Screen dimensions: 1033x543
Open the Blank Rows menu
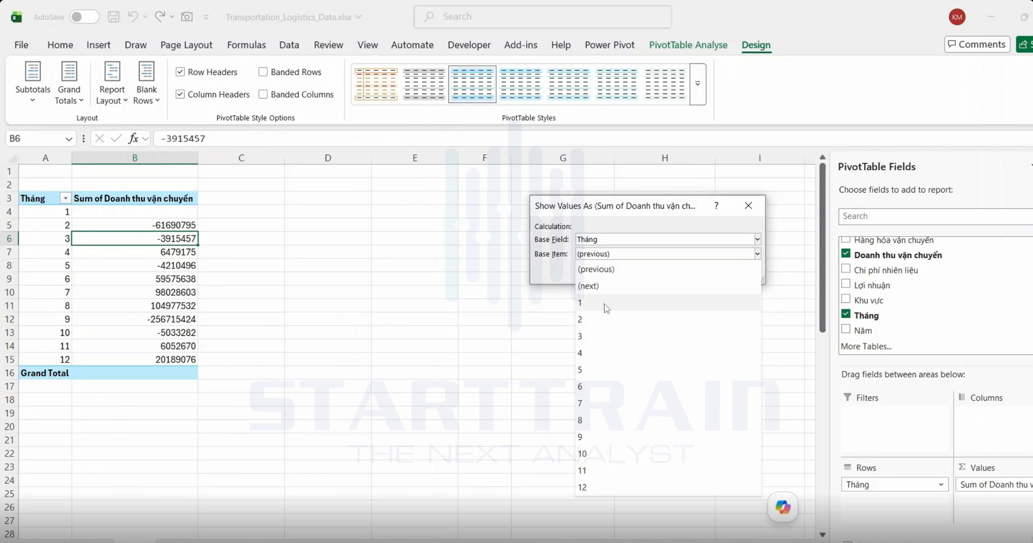pyautogui.click(x=146, y=83)
